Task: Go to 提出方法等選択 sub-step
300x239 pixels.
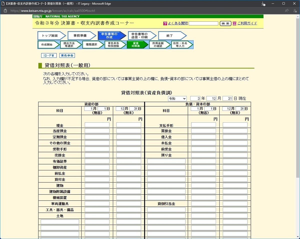Action: 71,45
